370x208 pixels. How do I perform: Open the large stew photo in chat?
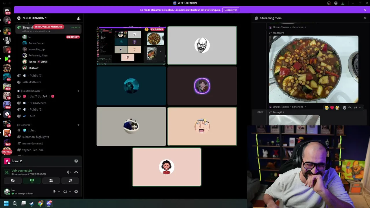tap(314, 69)
